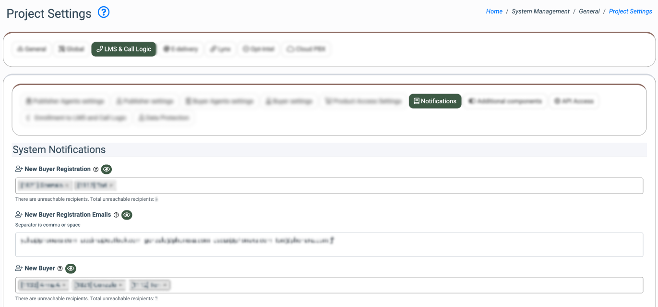The height and width of the screenshot is (307, 658).
Task: Select the LMS & Call Logic tab
Action: tap(124, 49)
